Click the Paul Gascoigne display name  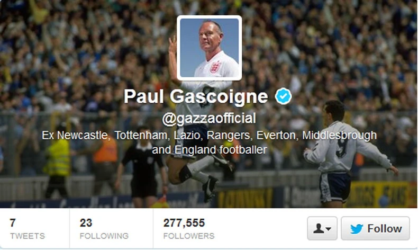196,96
